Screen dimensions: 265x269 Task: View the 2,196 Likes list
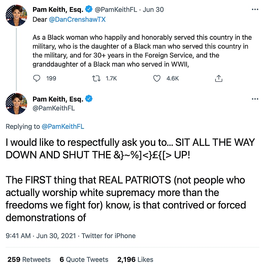coord(135,260)
